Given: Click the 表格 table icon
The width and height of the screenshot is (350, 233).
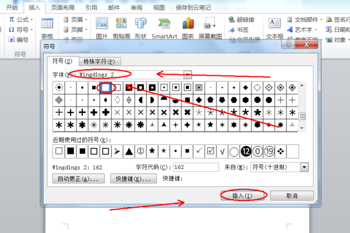Looking at the screenshot, I should [47, 23].
